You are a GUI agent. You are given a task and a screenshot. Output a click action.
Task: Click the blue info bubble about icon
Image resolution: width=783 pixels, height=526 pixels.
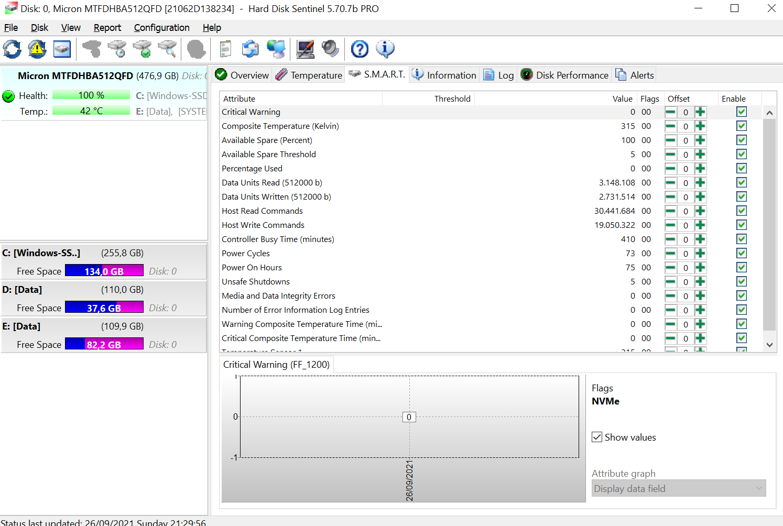pyautogui.click(x=385, y=49)
